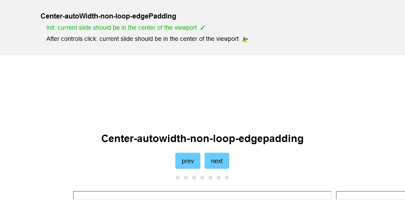Click the empty white area above the carousel heading
Viewport: 405px width, 201px height.
(x=202, y=93)
